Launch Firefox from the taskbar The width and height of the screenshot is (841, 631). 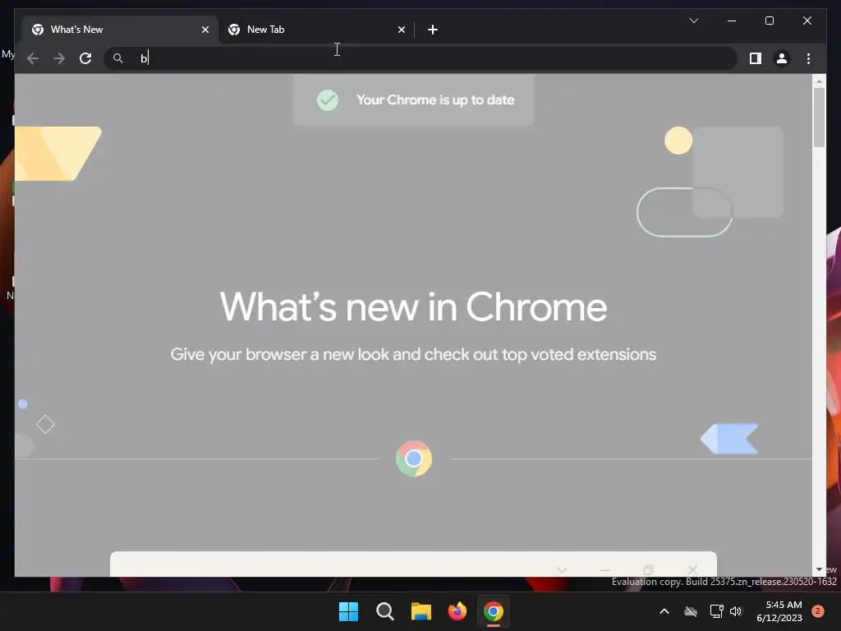click(x=457, y=611)
